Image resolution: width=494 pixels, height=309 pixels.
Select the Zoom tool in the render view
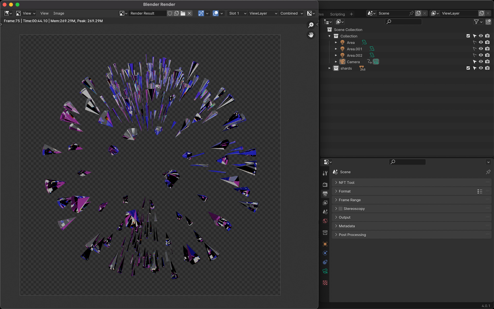(x=311, y=25)
